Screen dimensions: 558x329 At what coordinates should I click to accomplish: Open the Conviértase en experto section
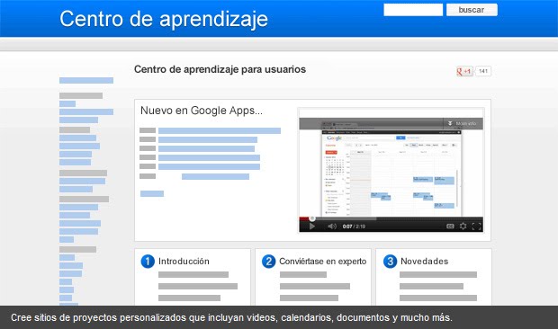tap(322, 262)
